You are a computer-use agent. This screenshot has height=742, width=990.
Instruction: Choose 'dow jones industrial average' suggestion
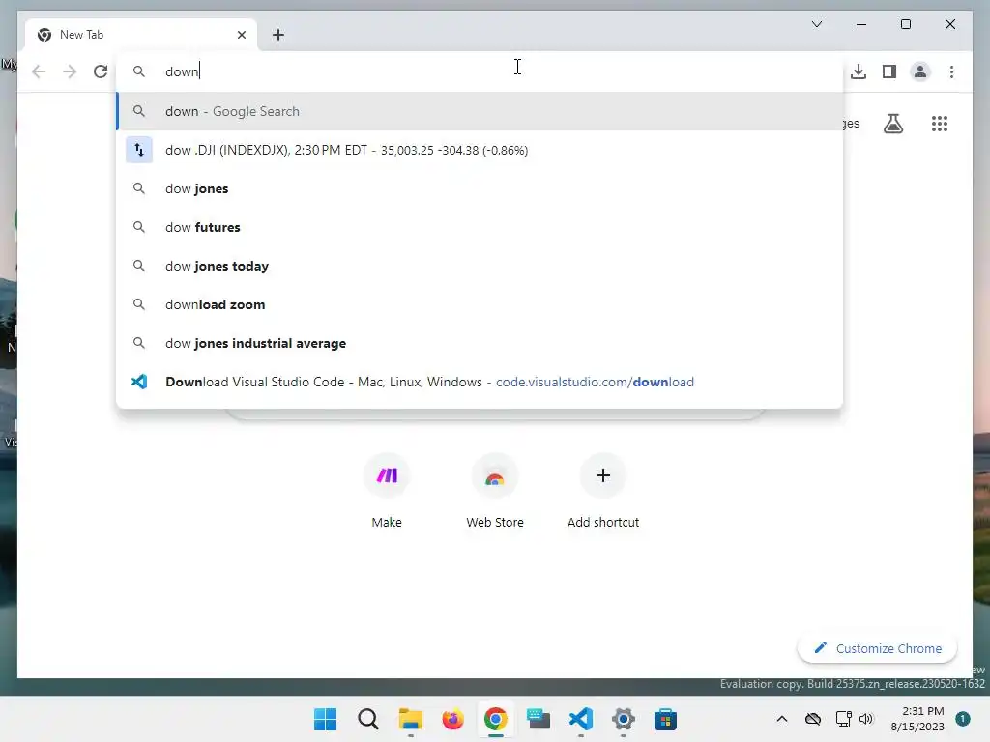coord(480,343)
